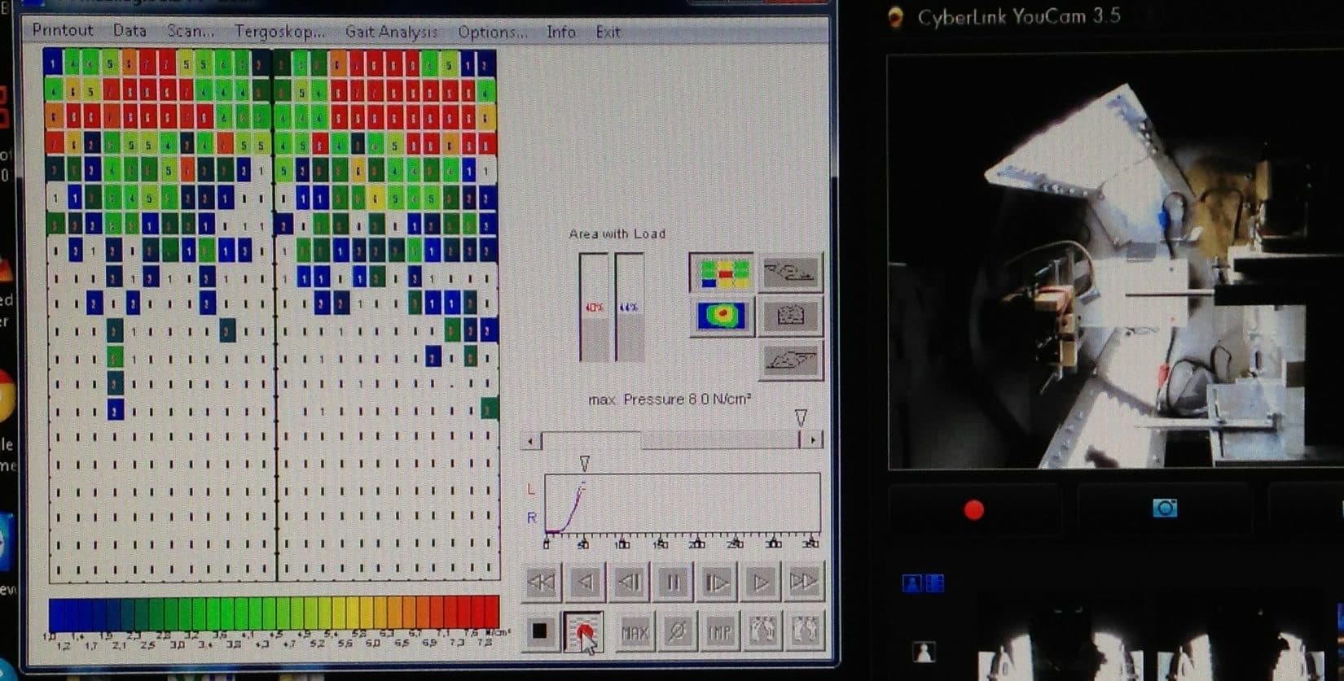This screenshot has height=681, width=1344.
Task: Click the average (Ø) pressure button
Action: [x=677, y=631]
